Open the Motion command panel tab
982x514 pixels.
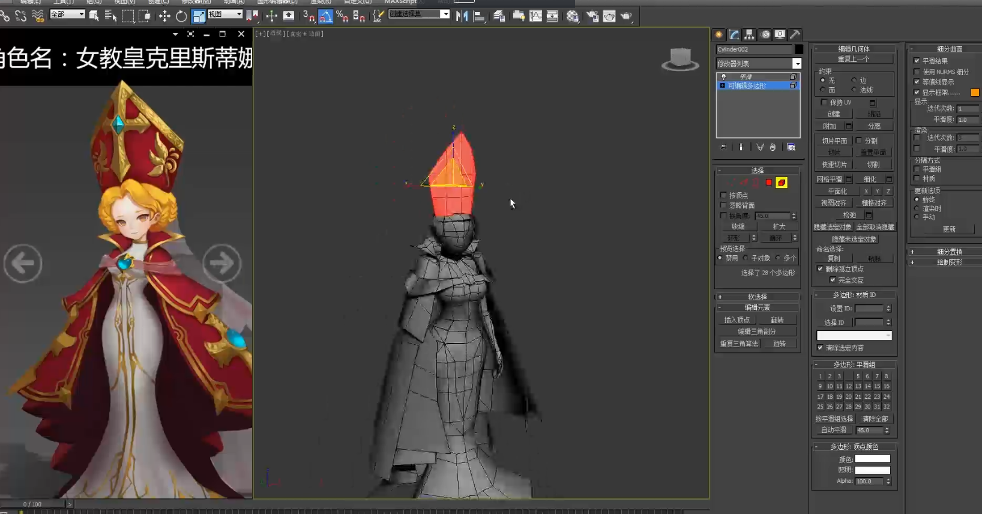point(765,34)
